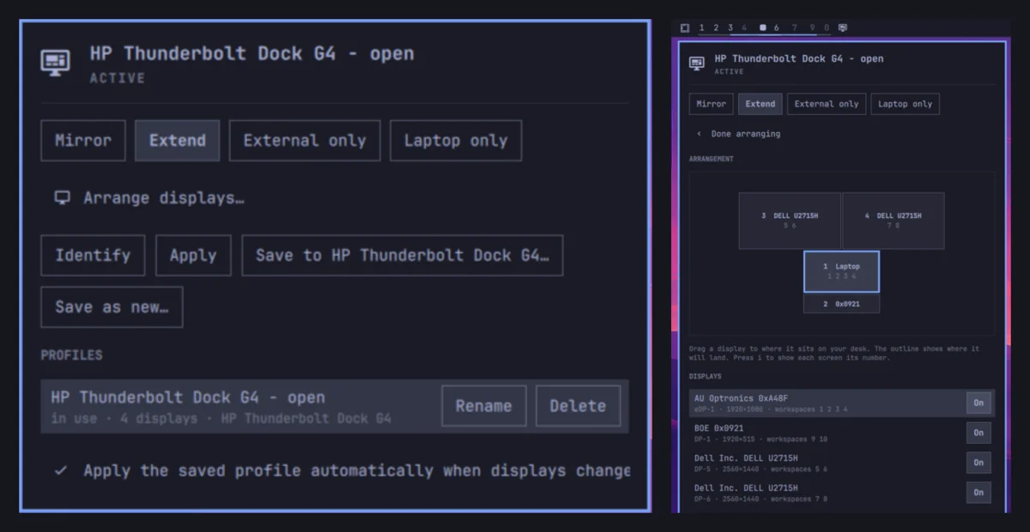
Task: Toggle the On button for Dell DP-6
Action: pos(978,493)
